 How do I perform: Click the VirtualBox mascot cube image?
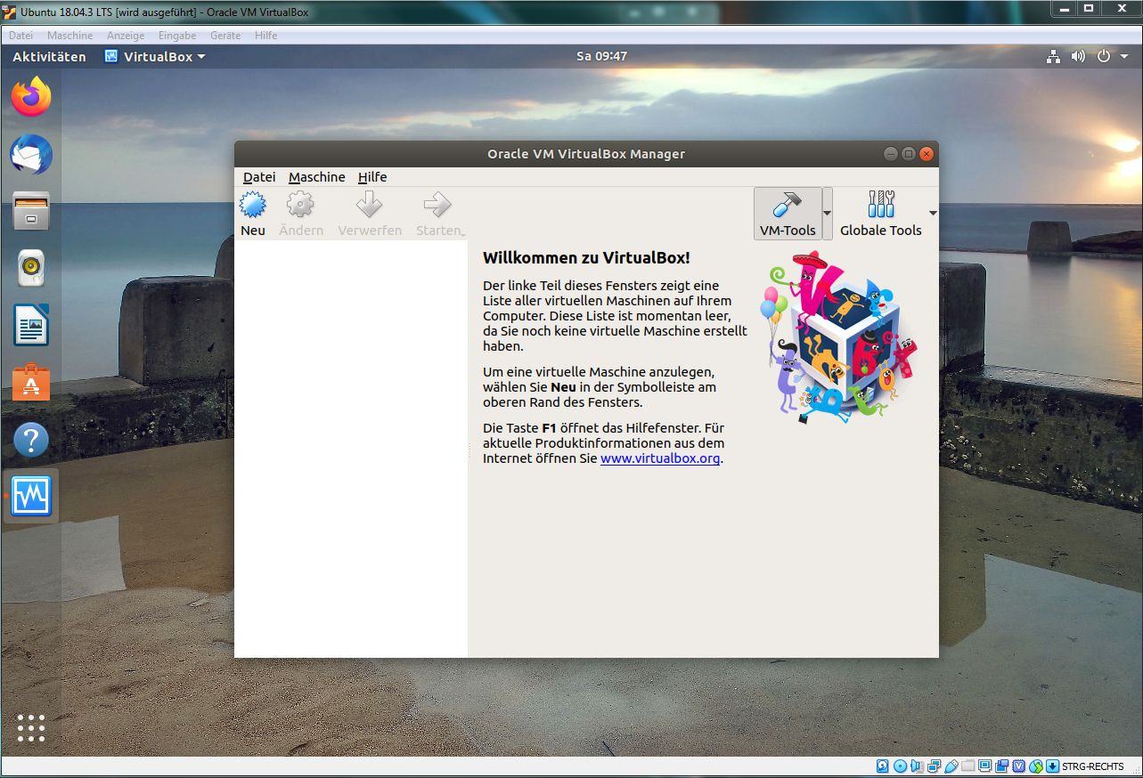click(x=838, y=336)
